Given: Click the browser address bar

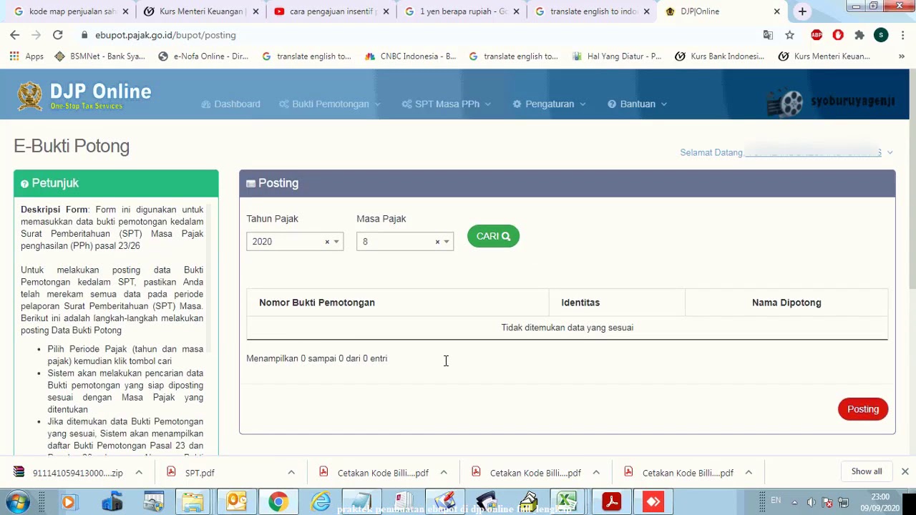Looking at the screenshot, I should (422, 35).
